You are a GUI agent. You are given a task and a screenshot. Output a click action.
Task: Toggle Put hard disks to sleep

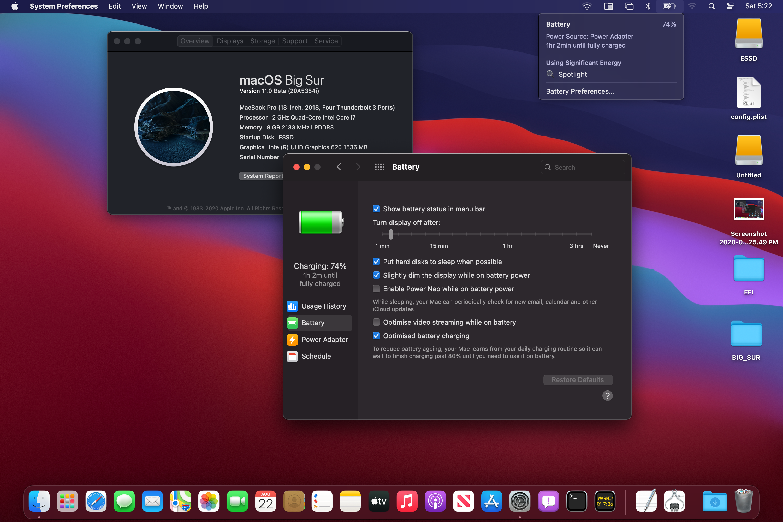coord(376,262)
